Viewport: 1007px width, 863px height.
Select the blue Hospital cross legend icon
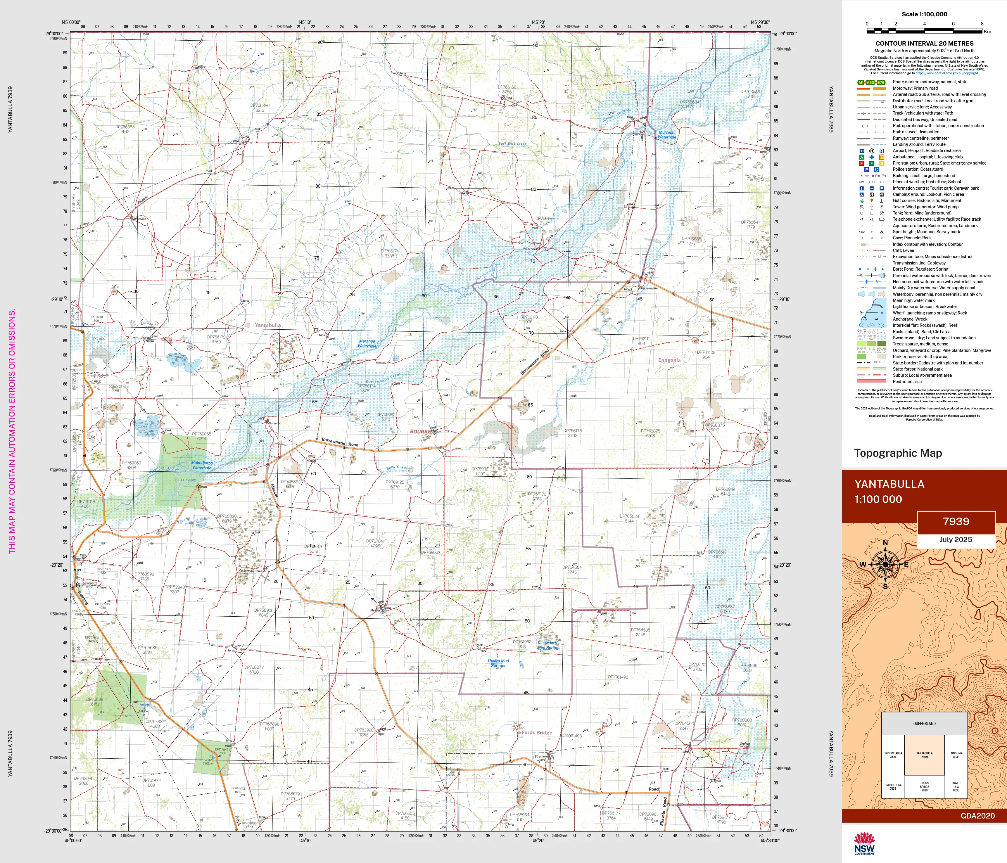click(x=871, y=158)
